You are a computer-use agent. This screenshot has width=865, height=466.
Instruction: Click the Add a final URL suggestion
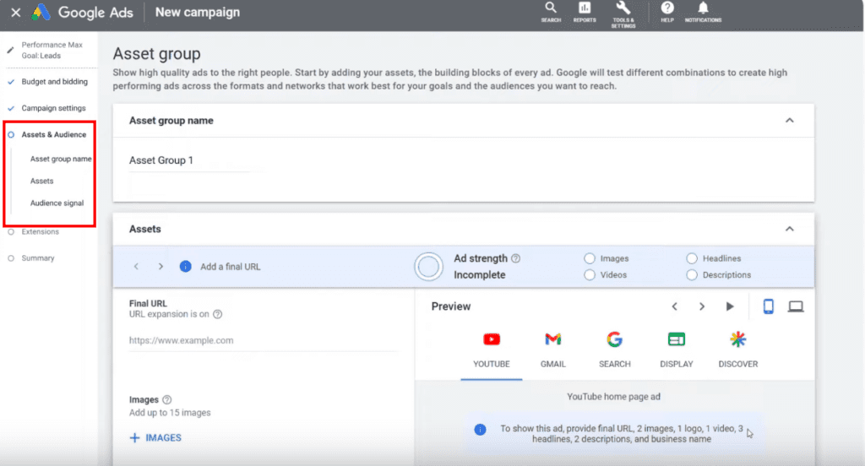tap(230, 267)
